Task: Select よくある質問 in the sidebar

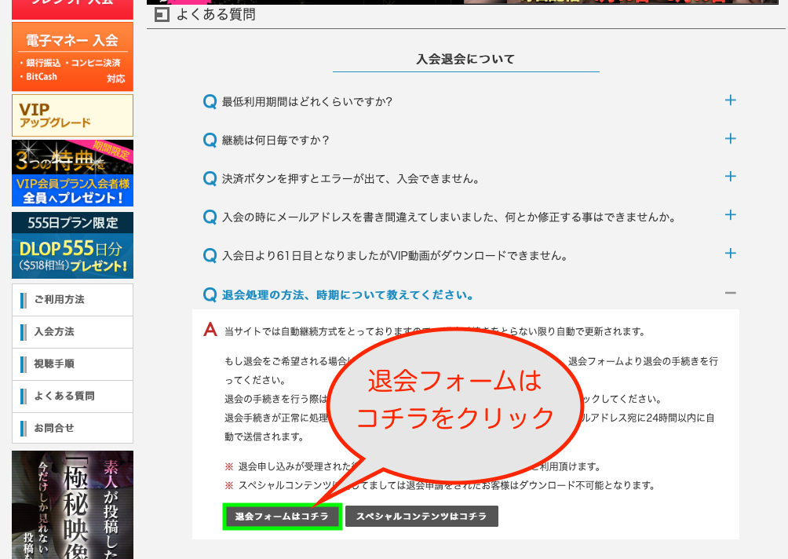Action: [x=72, y=396]
